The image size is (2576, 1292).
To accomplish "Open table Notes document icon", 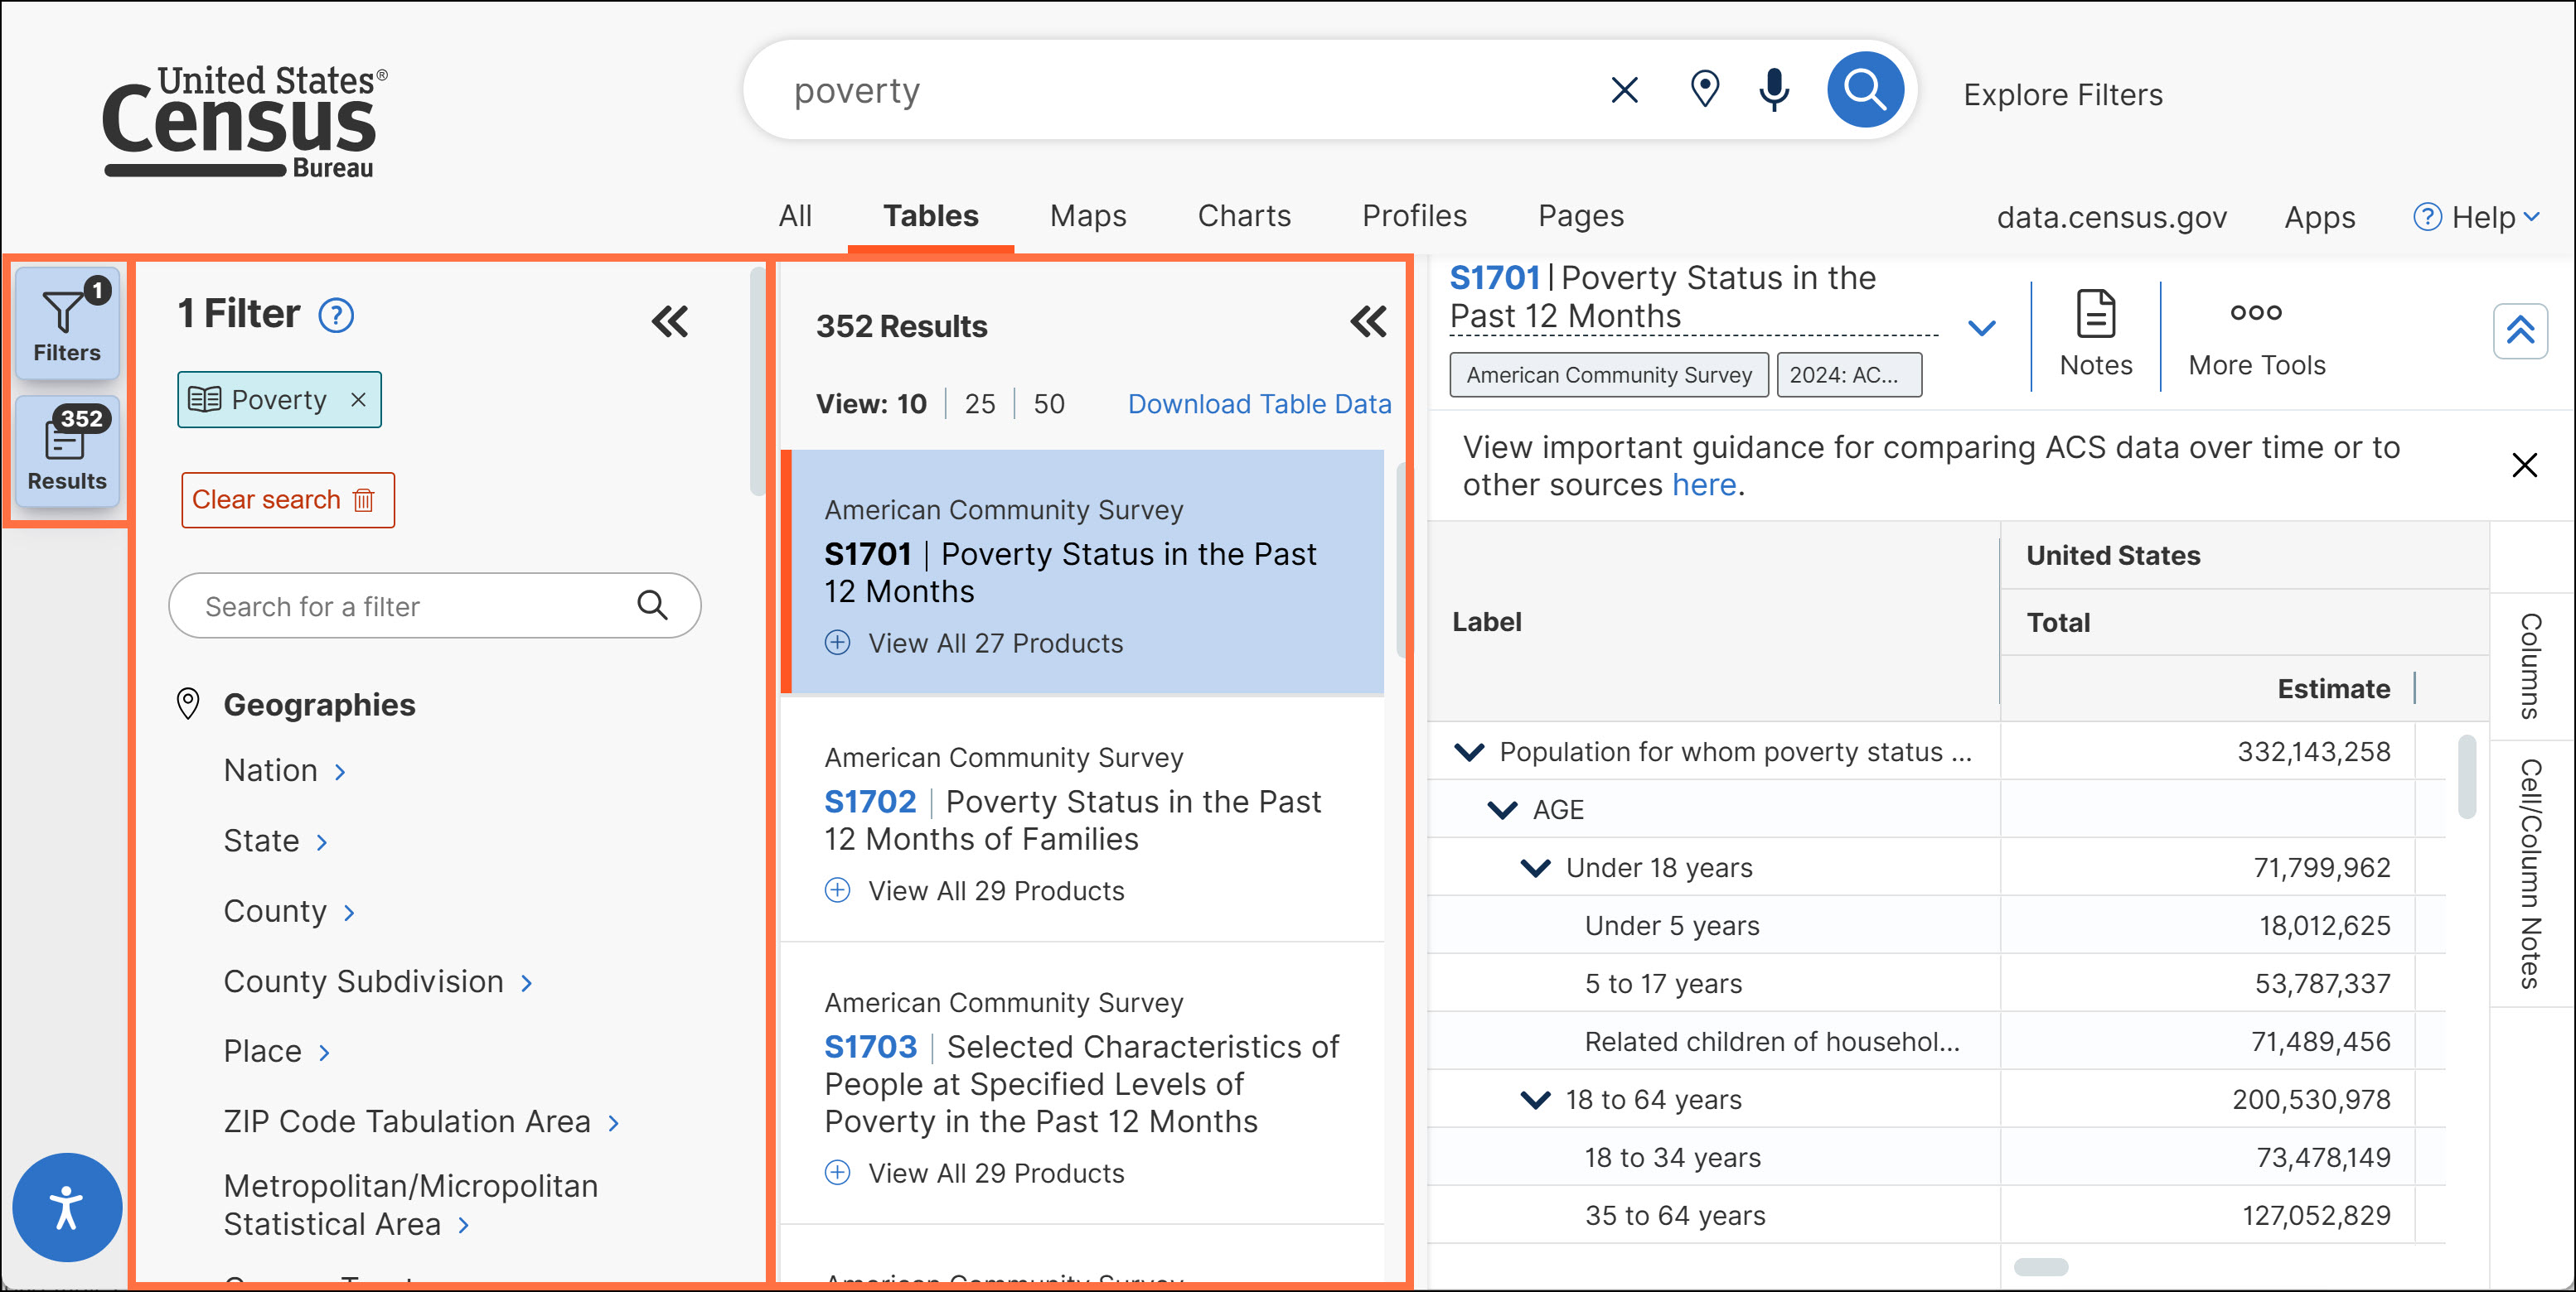I will (x=2095, y=333).
